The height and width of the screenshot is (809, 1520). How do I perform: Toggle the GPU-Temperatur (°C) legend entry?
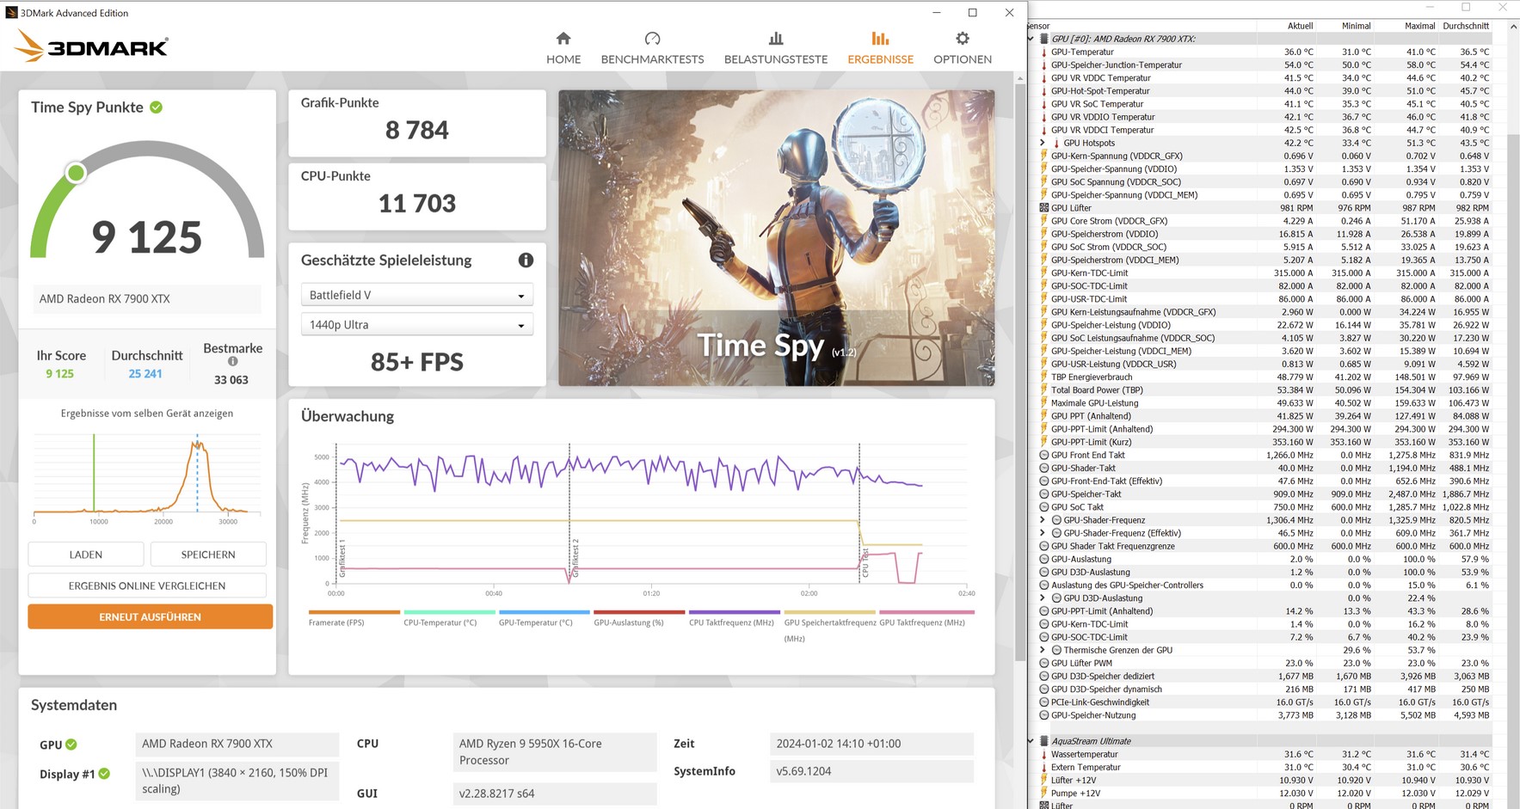point(544,619)
